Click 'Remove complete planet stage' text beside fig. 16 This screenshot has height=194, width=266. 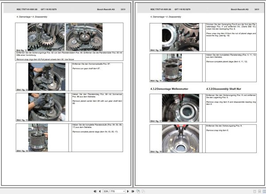(x=227, y=61)
